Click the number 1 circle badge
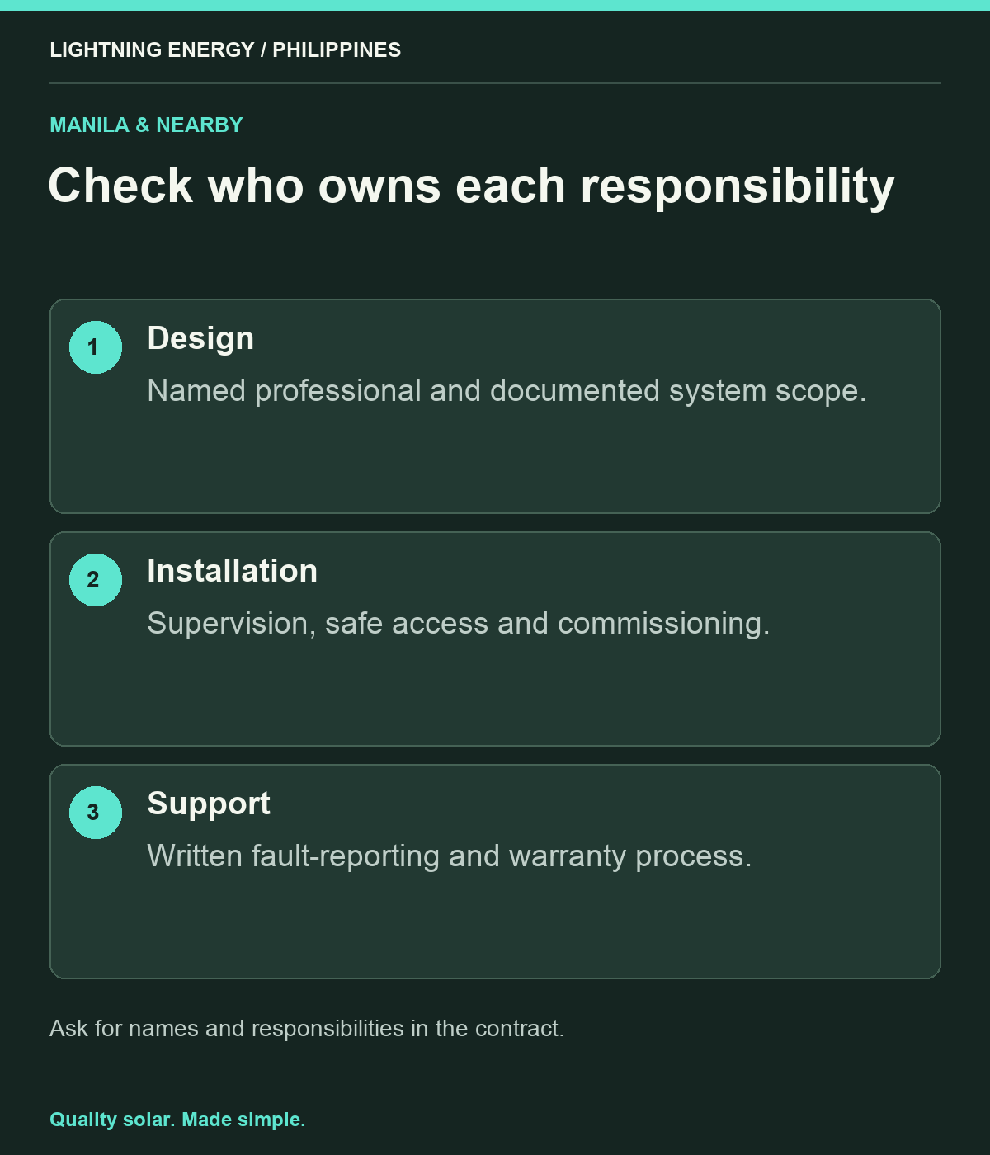Screen dimensions: 990x1155 96,347
